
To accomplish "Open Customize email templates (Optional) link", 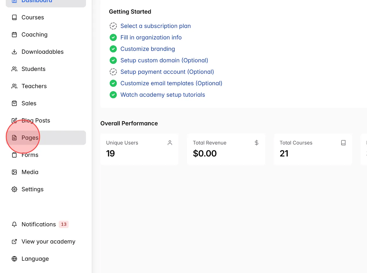I will click(x=171, y=83).
